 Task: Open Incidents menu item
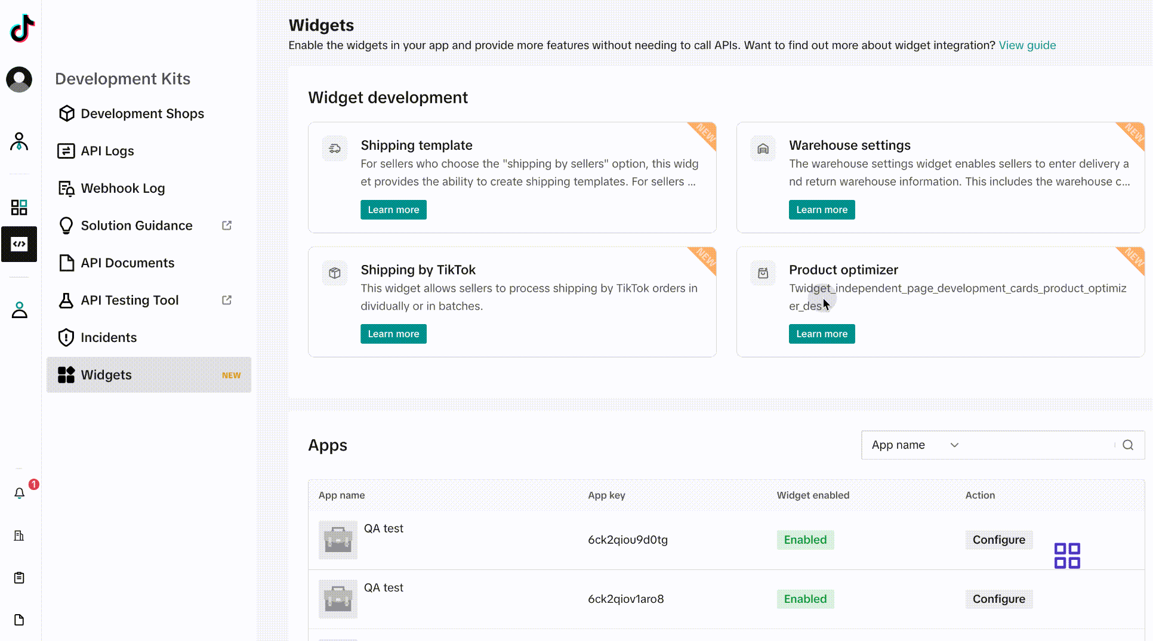point(149,337)
